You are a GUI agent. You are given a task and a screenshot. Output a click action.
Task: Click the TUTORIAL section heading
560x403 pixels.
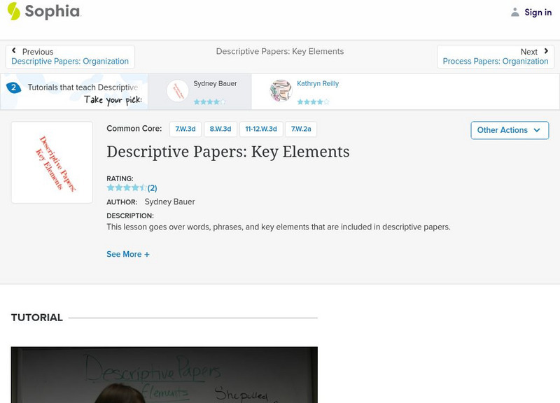point(37,318)
